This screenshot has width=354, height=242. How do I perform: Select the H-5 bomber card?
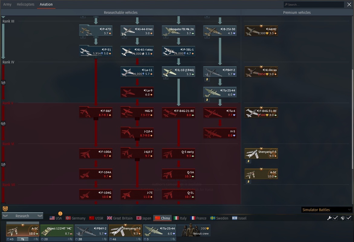(220, 133)
